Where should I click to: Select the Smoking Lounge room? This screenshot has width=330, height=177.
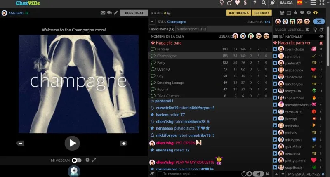point(210,83)
